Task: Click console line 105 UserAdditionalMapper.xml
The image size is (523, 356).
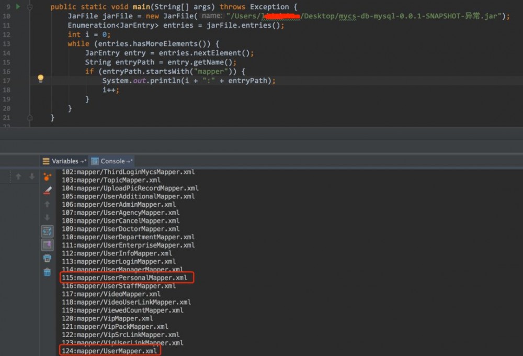Action: coord(128,196)
